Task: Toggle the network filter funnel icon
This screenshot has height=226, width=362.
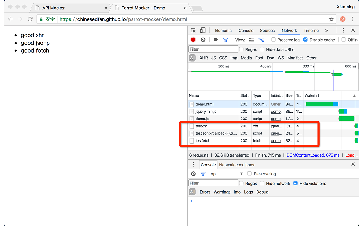Action: pos(225,40)
